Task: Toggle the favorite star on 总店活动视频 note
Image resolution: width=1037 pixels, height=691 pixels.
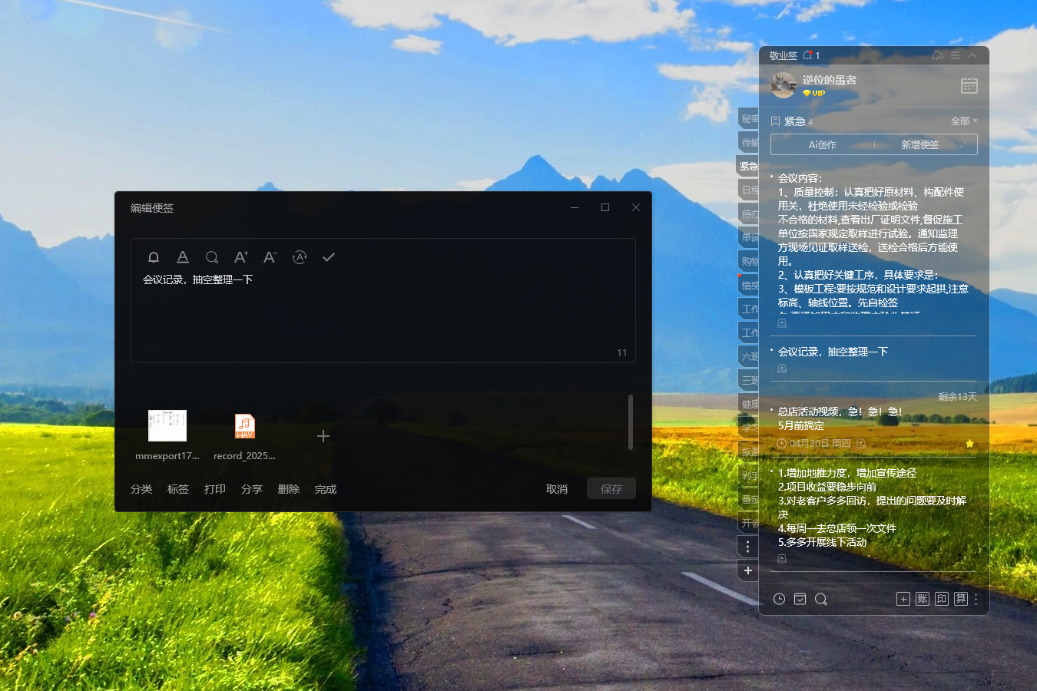Action: point(969,443)
